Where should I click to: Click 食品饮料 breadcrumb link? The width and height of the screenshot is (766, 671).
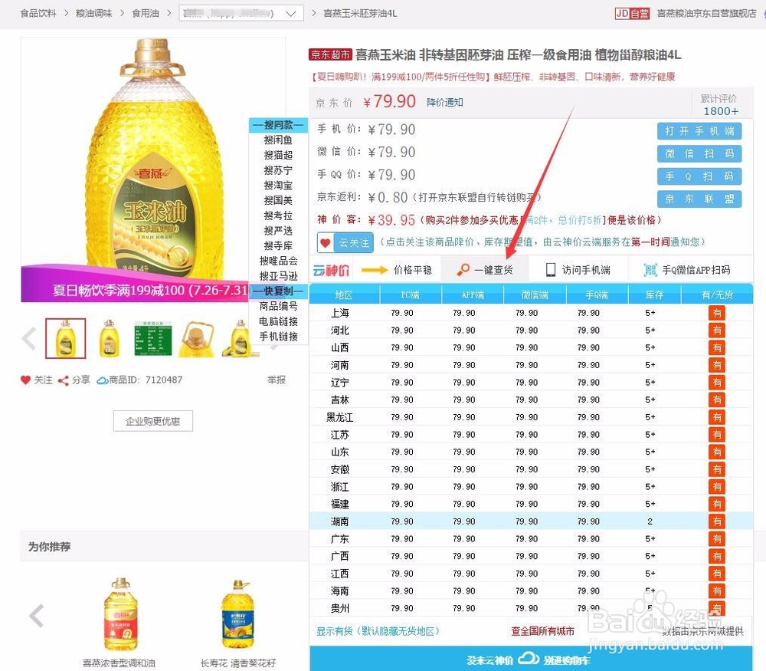coord(38,13)
